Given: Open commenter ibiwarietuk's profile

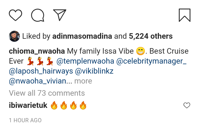Looking at the screenshot, I should click(28, 105).
